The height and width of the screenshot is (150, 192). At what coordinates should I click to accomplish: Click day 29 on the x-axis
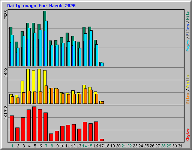coord(169,146)
